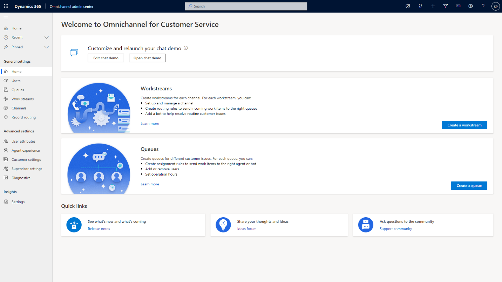Image resolution: width=502 pixels, height=282 pixels.
Task: Open the Quick create plus icon
Action: pos(433,6)
